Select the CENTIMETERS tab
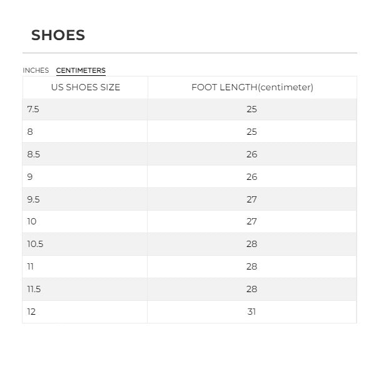The width and height of the screenshot is (381, 373). (81, 71)
